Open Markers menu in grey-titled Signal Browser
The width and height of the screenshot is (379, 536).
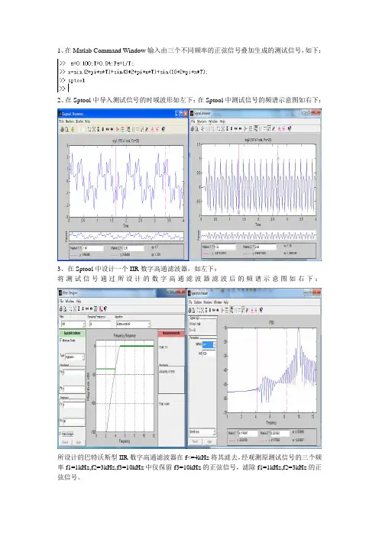202,121
